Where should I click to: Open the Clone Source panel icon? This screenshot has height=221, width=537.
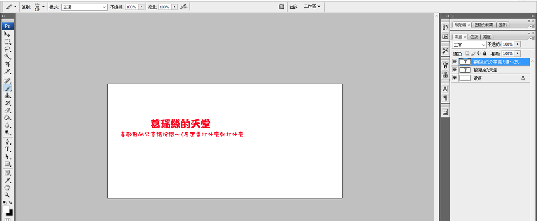click(x=445, y=74)
